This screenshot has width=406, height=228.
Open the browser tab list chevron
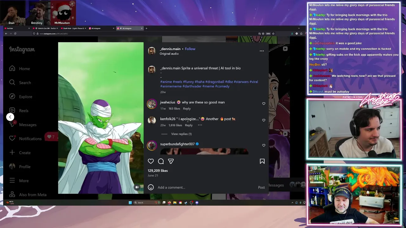pos(298,28)
